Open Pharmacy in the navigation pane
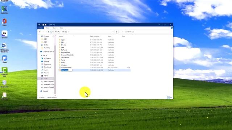232x130 pixels. coord(47,48)
